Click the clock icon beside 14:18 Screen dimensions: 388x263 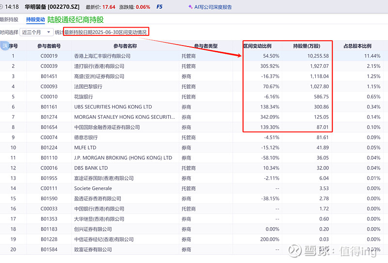pyautogui.click(x=1, y=7)
